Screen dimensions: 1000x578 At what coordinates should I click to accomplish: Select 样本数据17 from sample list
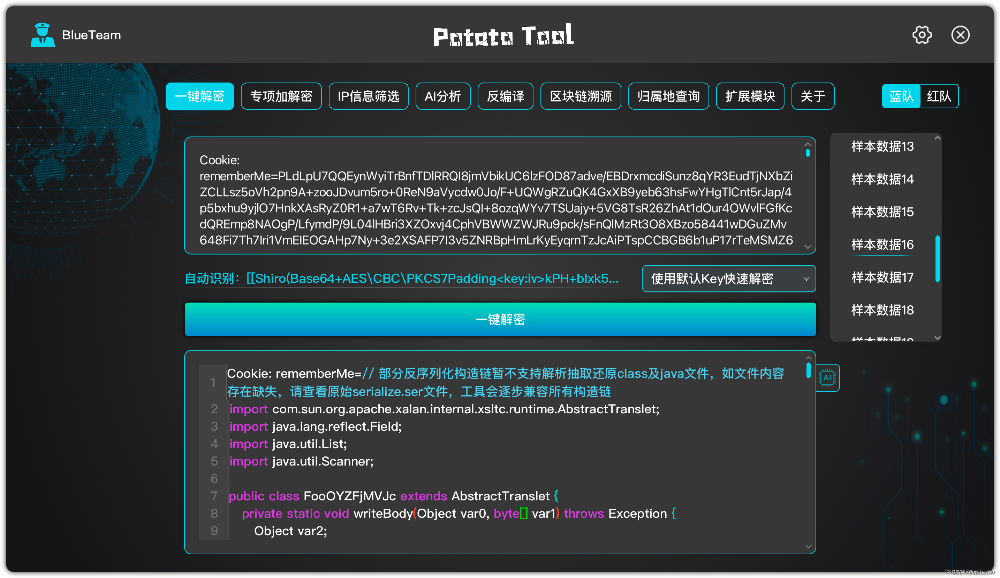pyautogui.click(x=882, y=277)
